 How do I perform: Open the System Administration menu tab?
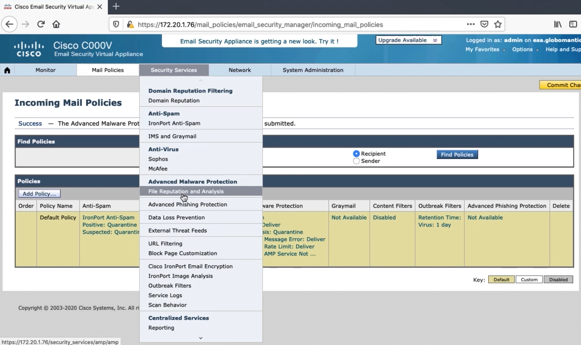313,70
